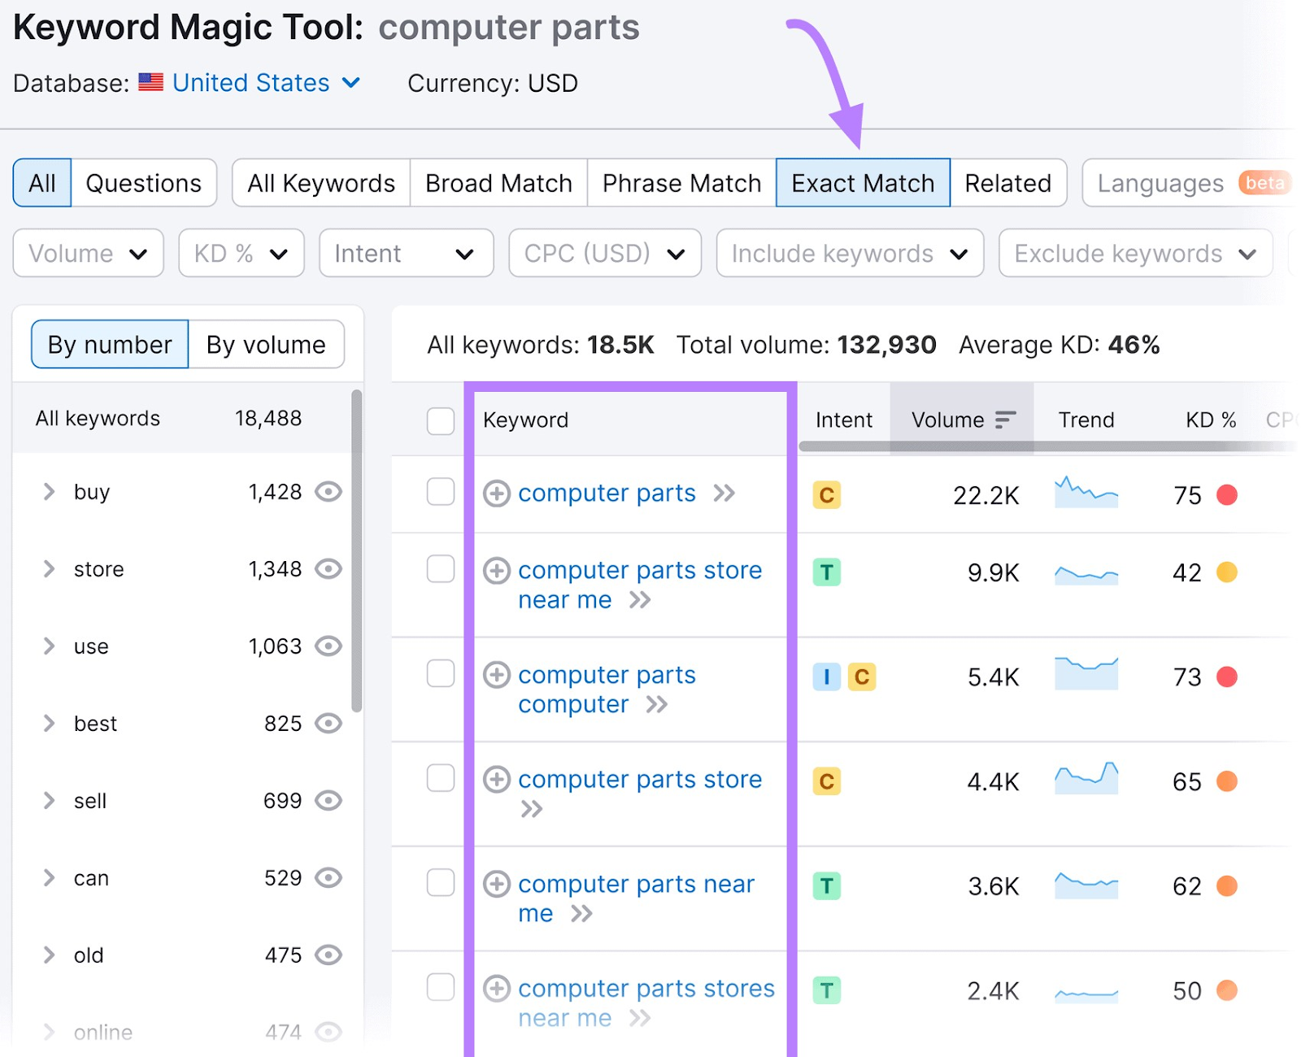
Task: Switch to the Phrase Match tab
Action: 681,183
